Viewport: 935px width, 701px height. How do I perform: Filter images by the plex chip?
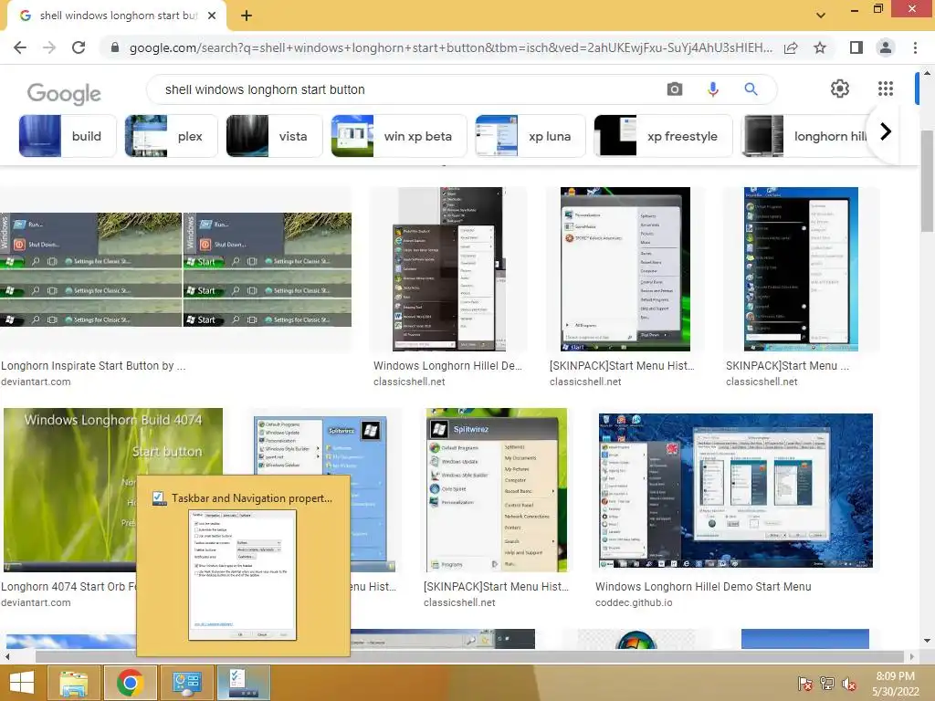pos(171,136)
